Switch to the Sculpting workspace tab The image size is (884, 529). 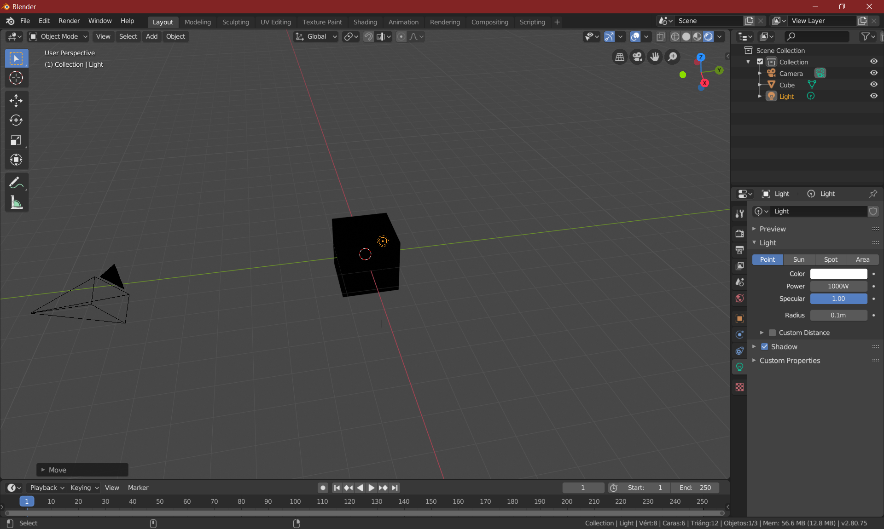tap(235, 22)
